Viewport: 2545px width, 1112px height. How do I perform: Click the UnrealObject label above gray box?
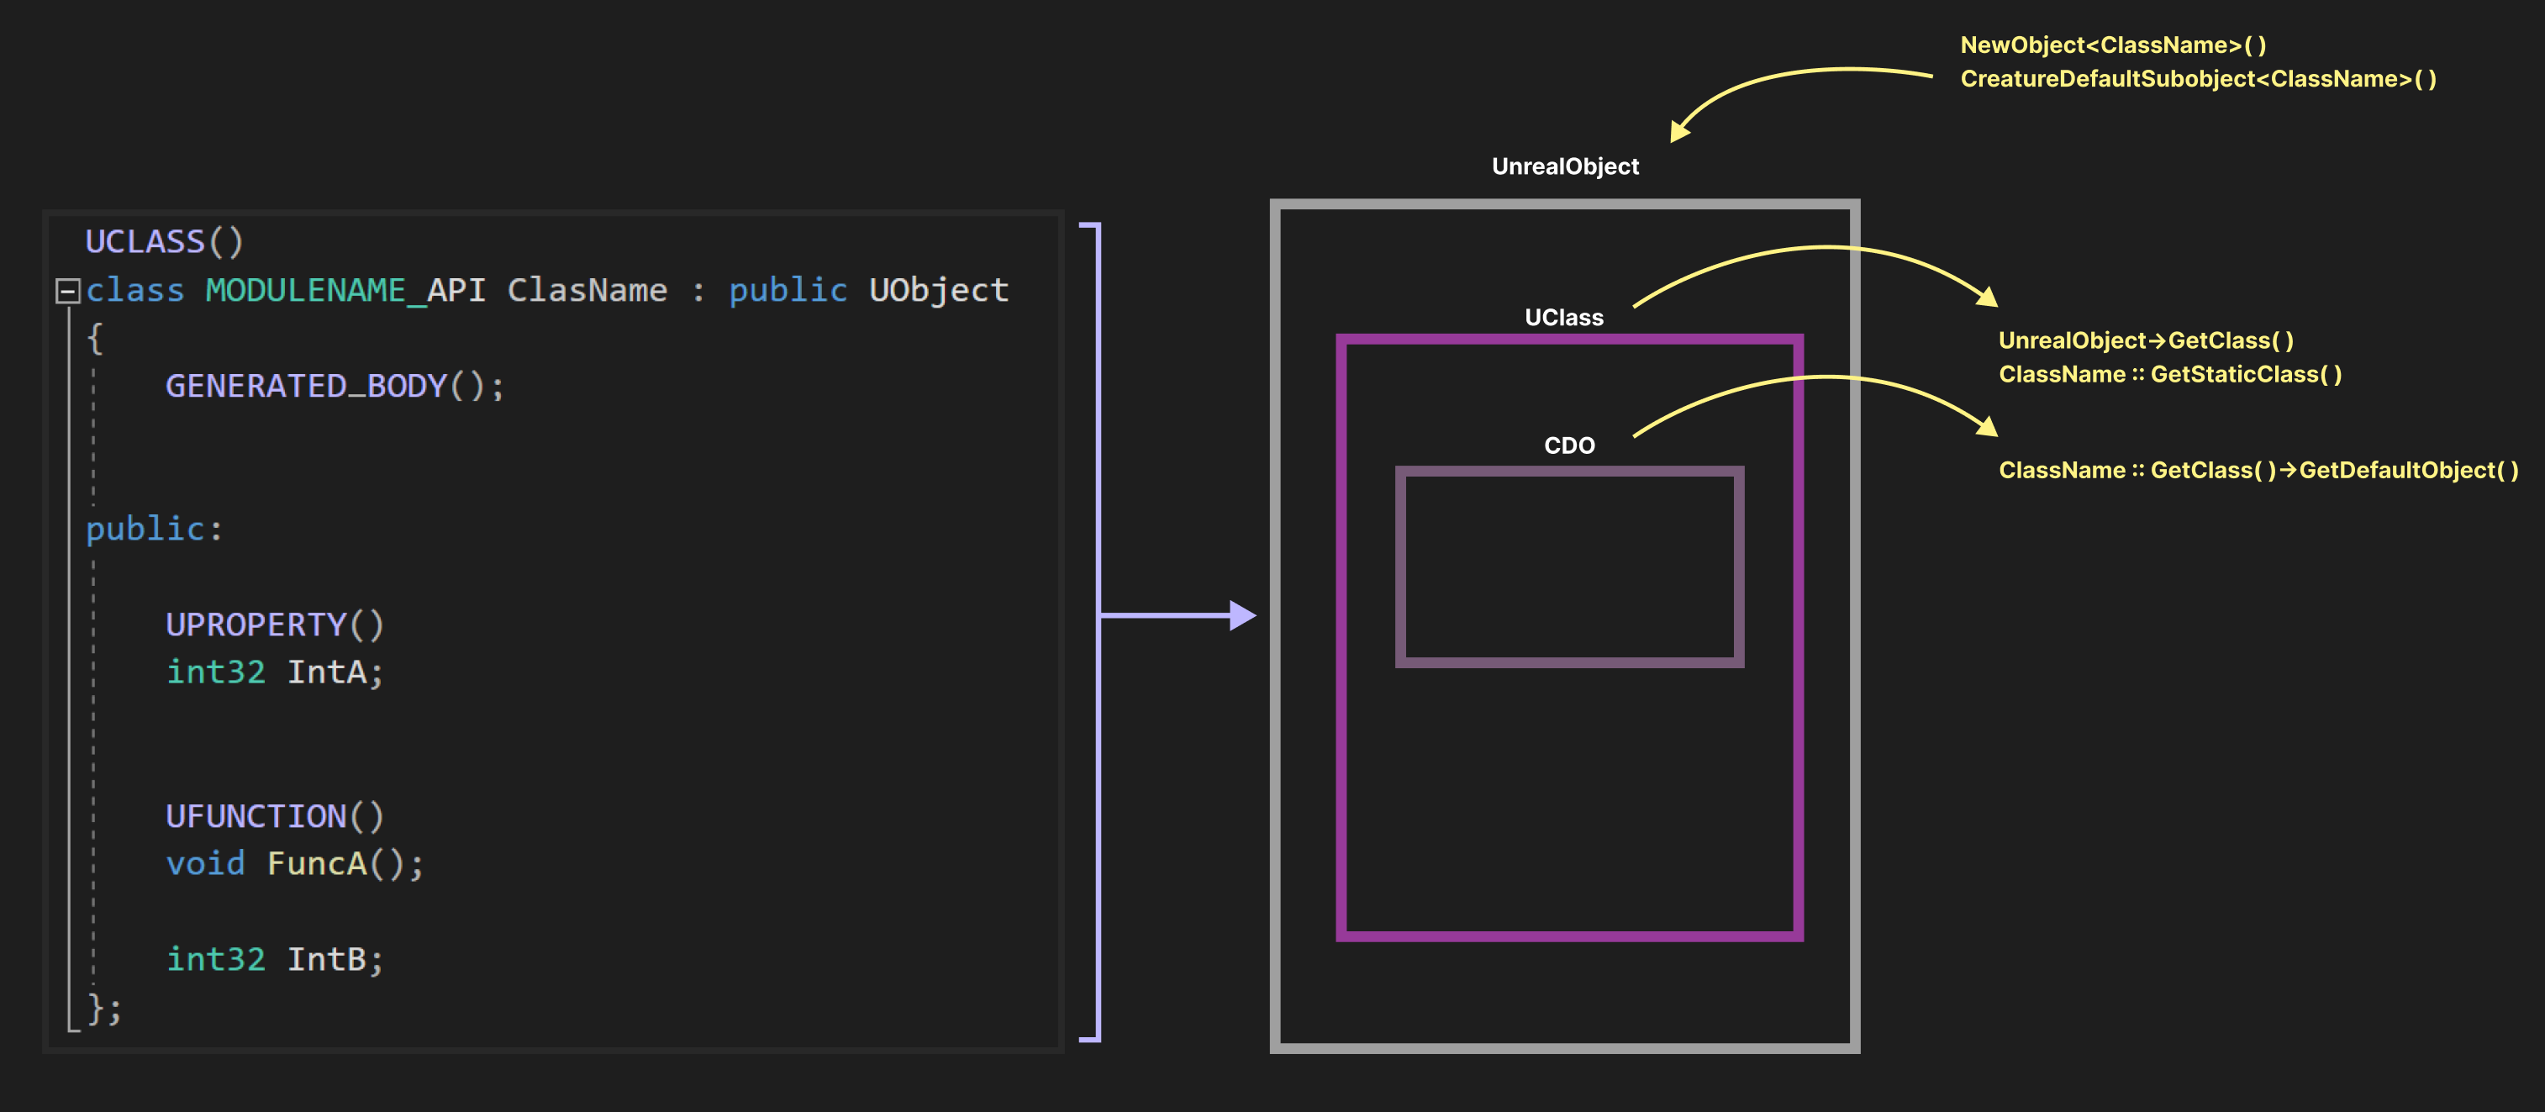[x=1564, y=167]
